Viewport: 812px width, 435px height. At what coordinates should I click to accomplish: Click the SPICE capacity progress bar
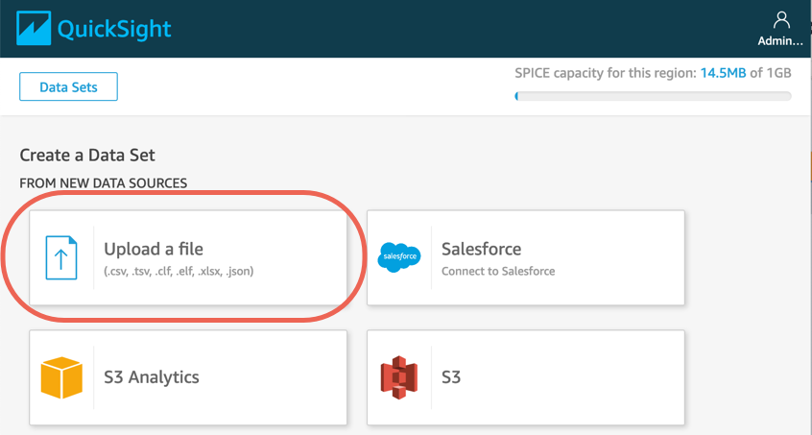point(653,96)
